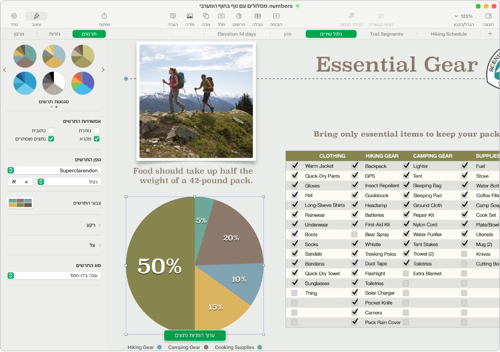This screenshot has height=352, width=500.
Task: Apply the blue tones pie style
Action: tap(25, 83)
